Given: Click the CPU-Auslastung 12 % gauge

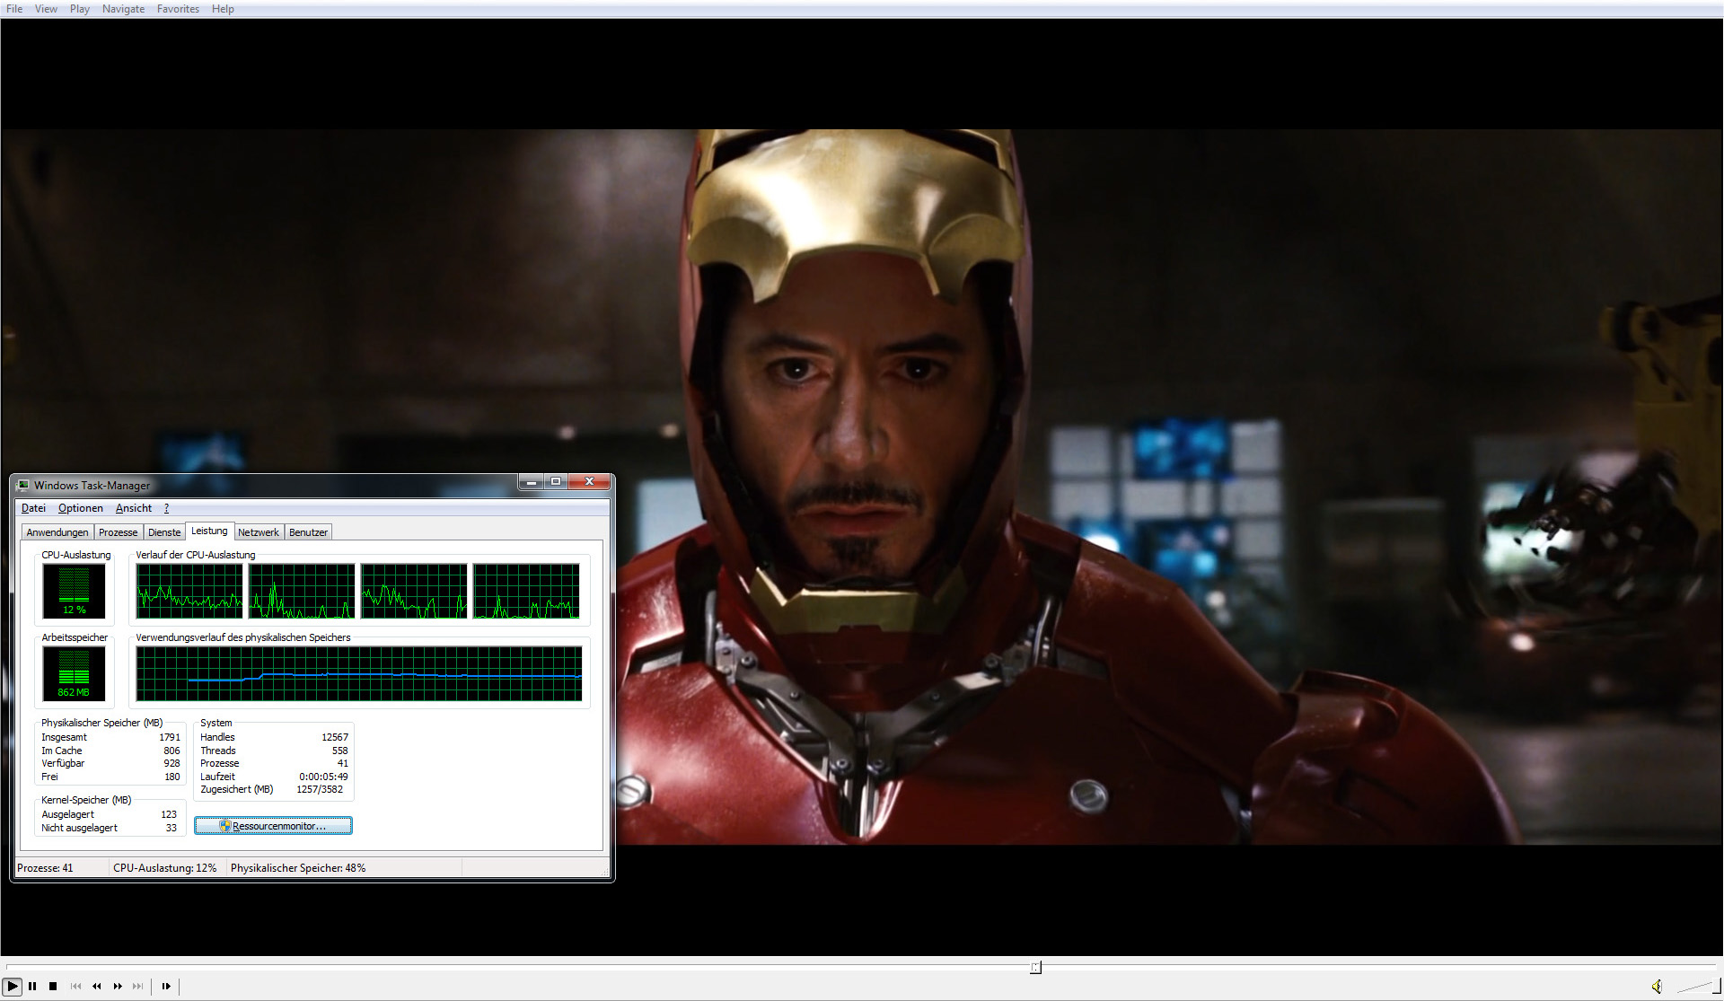Looking at the screenshot, I should click(x=74, y=591).
